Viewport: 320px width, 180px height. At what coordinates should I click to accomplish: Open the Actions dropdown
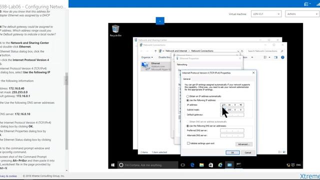point(302,14)
